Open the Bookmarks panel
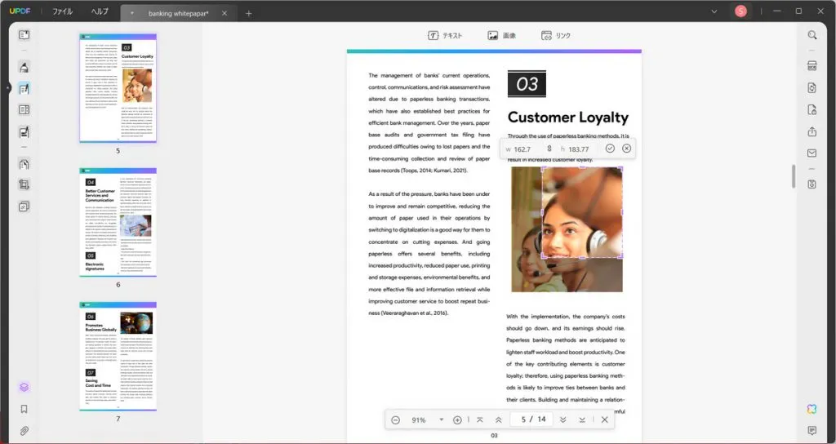Viewport: 836px width, 444px height. (x=24, y=409)
